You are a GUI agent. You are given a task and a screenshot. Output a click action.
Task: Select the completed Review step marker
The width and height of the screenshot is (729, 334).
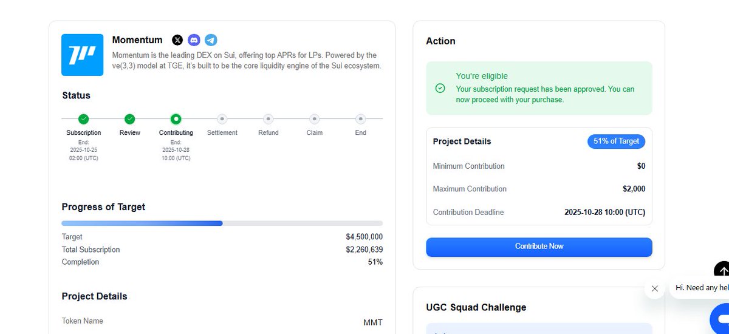129,119
